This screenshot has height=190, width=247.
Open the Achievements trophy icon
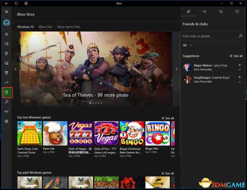coord(6,54)
